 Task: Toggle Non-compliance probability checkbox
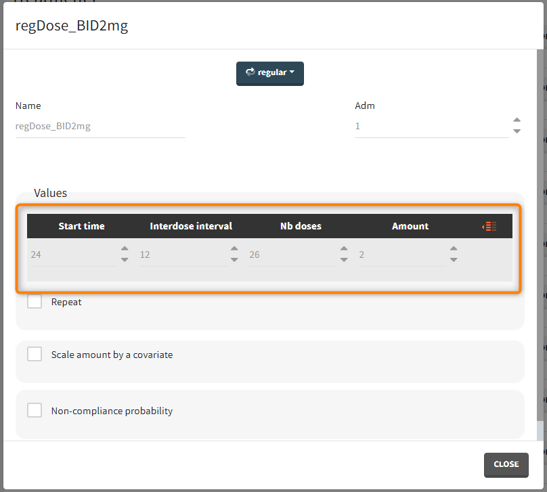35,410
